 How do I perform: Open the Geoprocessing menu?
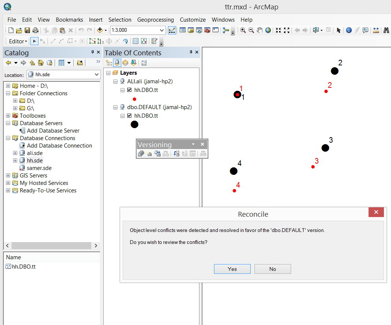(155, 20)
